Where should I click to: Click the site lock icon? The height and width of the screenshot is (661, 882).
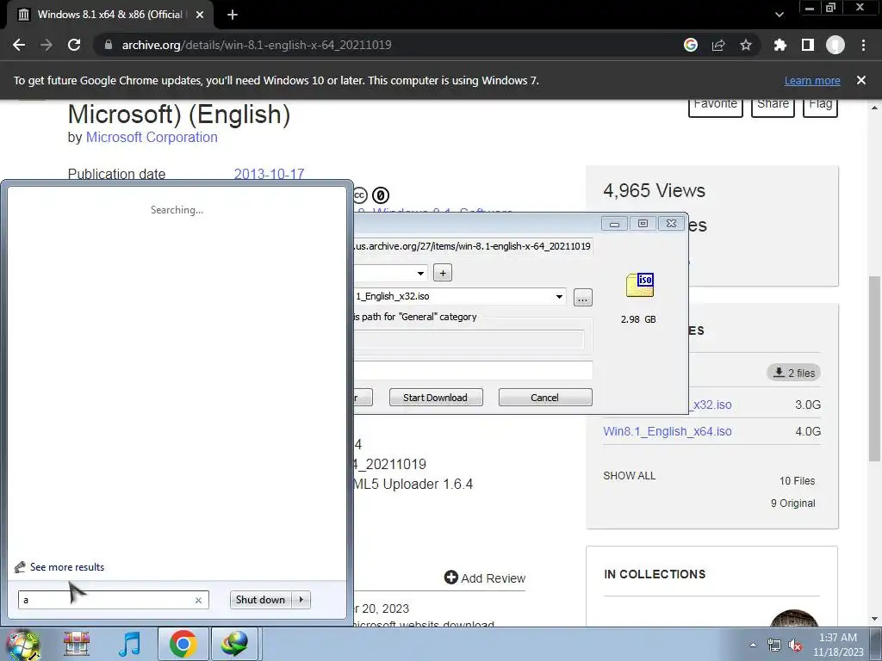[x=109, y=45]
